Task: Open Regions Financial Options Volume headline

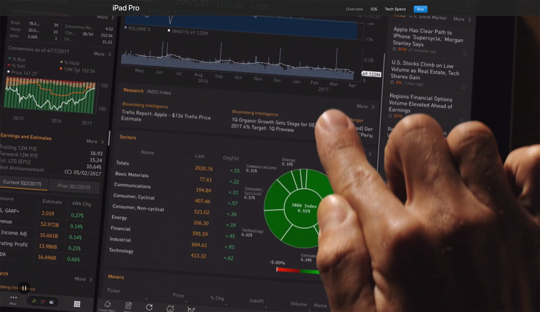Action: (420, 103)
